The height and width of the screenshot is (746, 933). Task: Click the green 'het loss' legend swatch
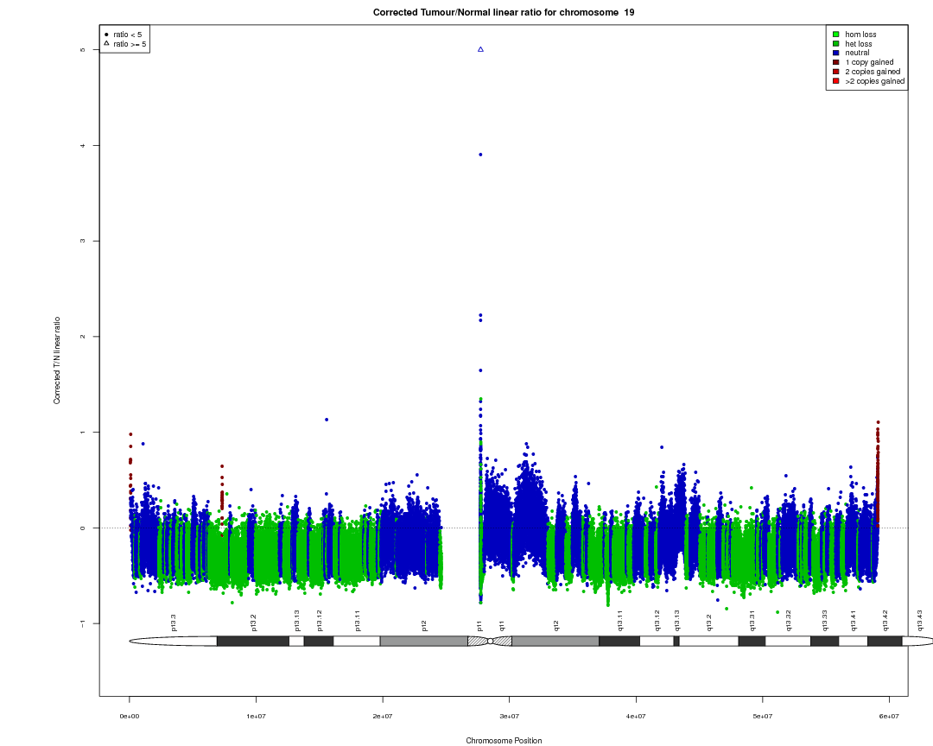(x=836, y=43)
